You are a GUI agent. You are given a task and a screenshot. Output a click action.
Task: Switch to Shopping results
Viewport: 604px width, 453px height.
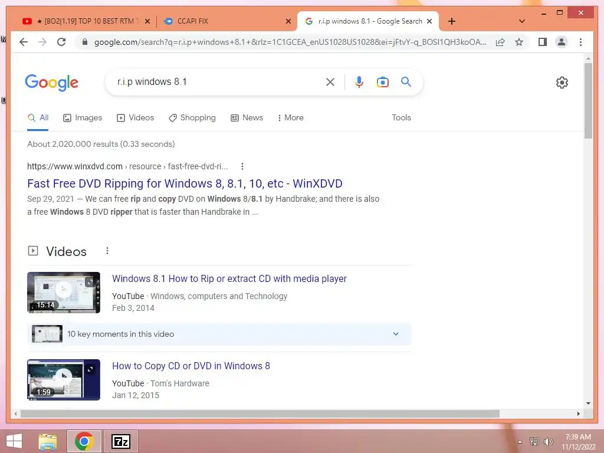click(x=192, y=118)
